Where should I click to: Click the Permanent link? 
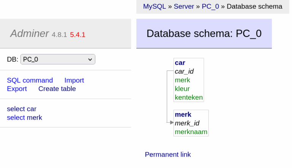click(168, 155)
